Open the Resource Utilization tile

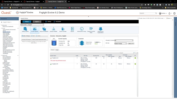44,30
